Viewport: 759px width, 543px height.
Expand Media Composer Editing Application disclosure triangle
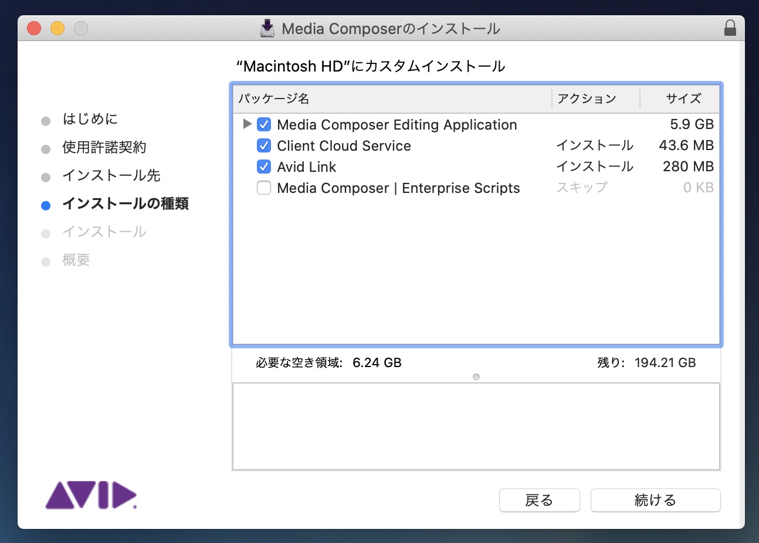point(247,124)
